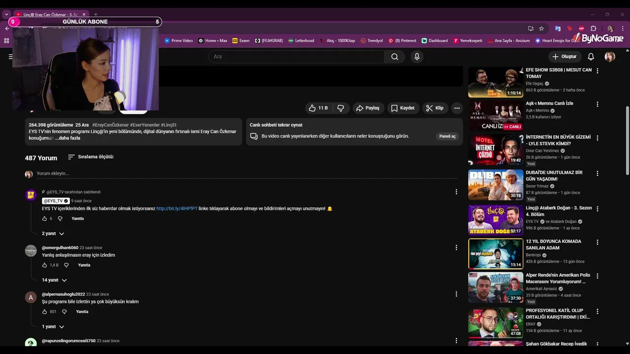The height and width of the screenshot is (354, 630).
Task: Expand the 2 yanıt replies
Action: pyautogui.click(x=53, y=234)
